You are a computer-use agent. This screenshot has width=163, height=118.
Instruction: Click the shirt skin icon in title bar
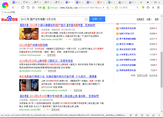click(148, 2)
